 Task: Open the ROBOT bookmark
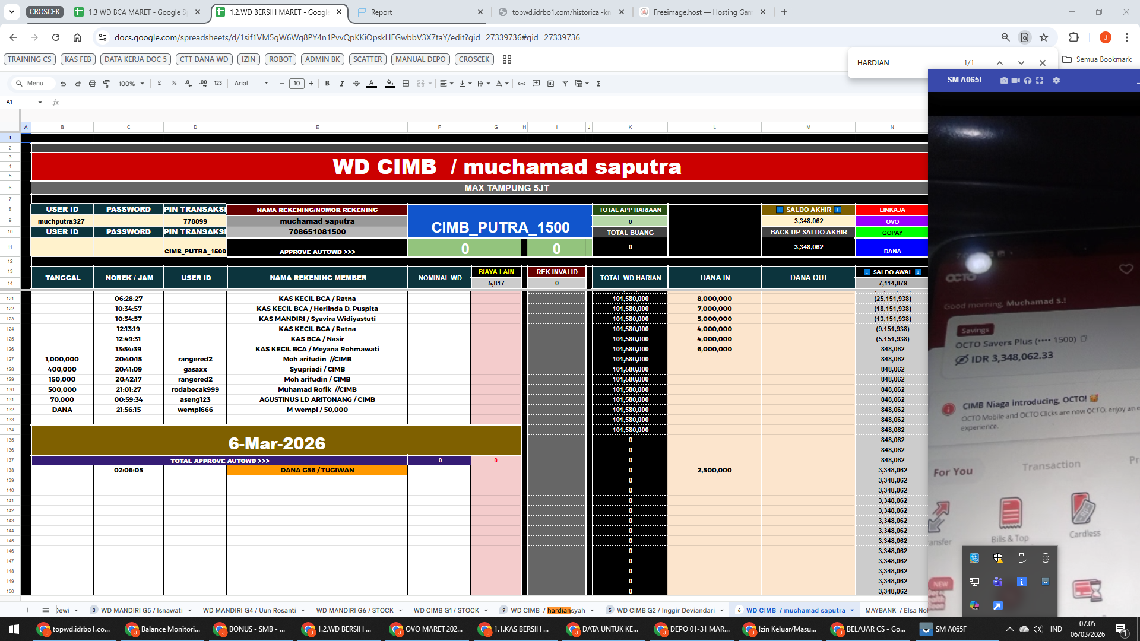280,59
